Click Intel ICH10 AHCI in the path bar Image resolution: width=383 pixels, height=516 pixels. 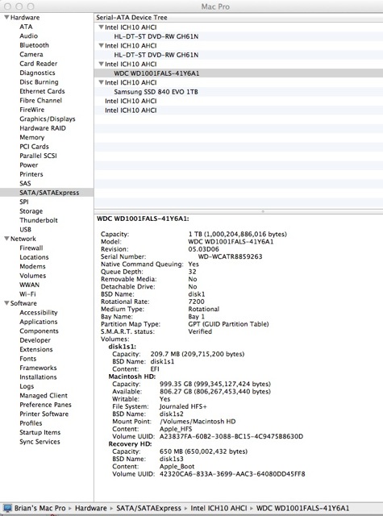click(x=219, y=508)
